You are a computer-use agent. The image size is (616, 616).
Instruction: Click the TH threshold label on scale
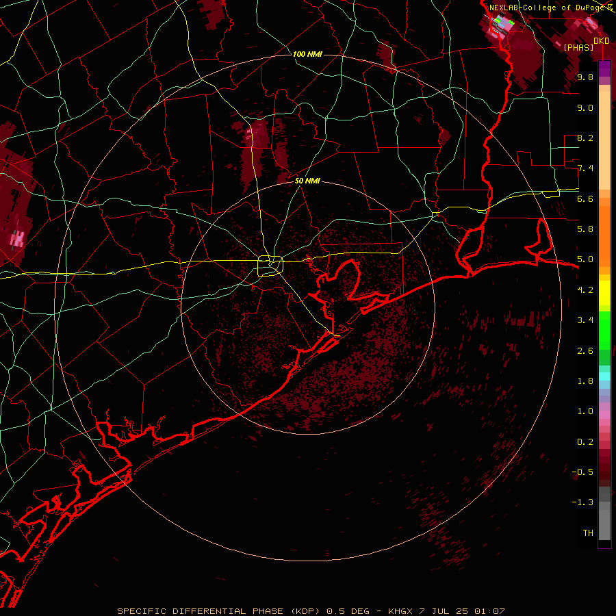(588, 532)
